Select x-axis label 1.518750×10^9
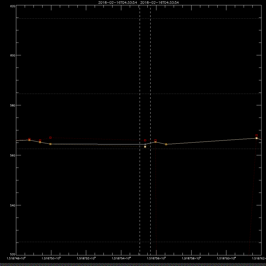Screen dimensions: 266x266 (x=51, y=258)
